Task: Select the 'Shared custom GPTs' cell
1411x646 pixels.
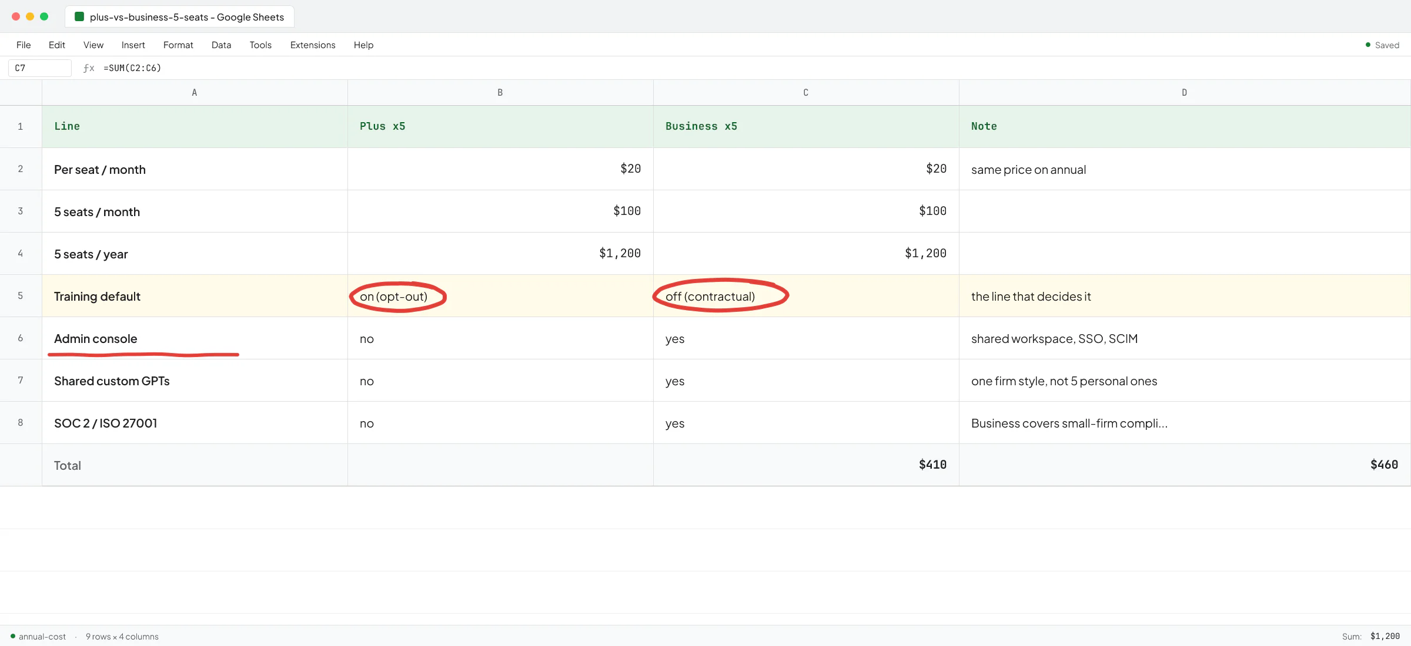Action: tap(195, 381)
